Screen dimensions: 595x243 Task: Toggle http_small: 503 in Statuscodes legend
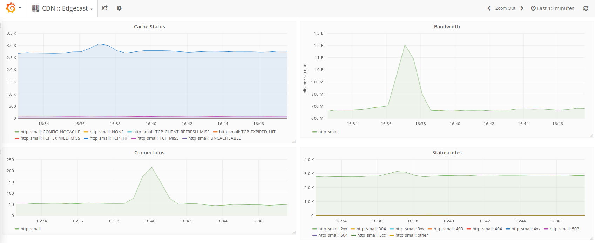pos(564,229)
